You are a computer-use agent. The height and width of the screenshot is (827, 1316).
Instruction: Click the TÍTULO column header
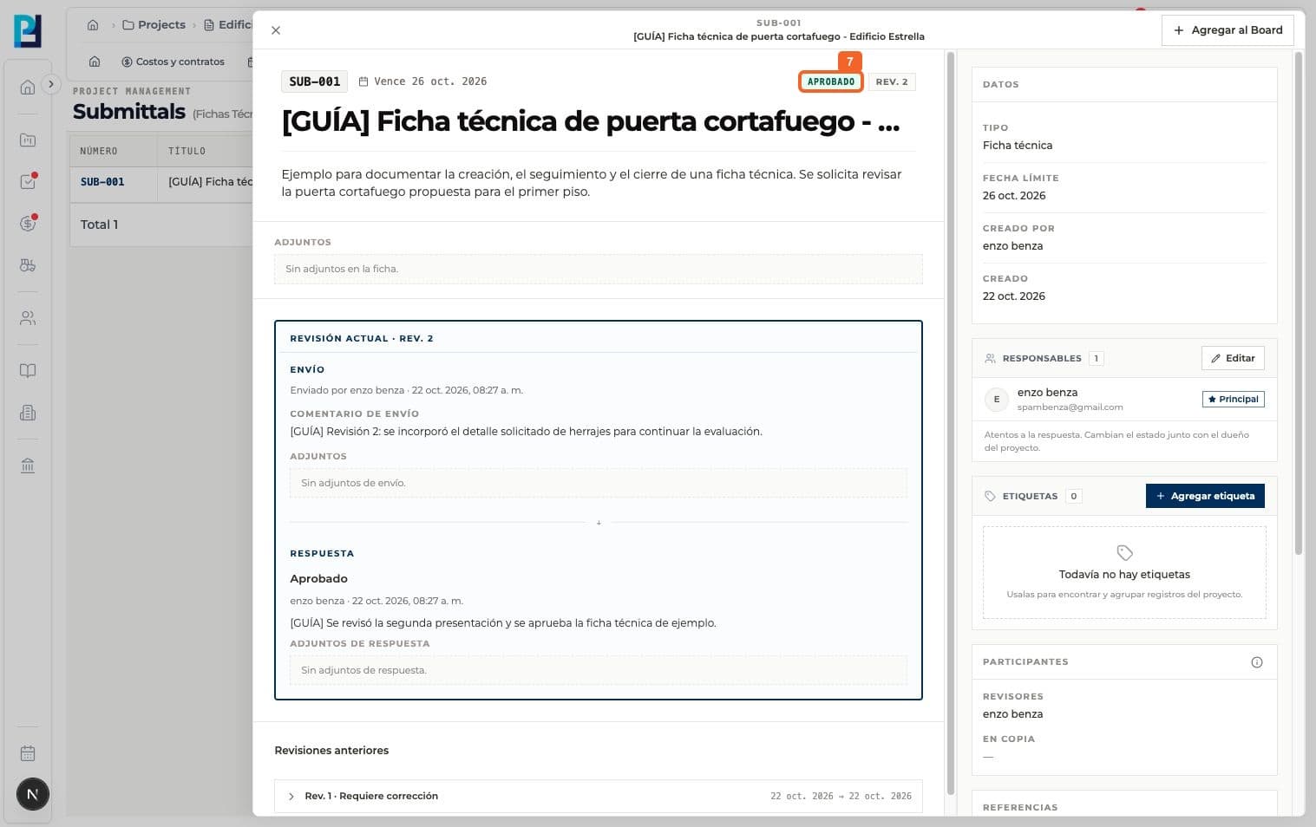(187, 151)
